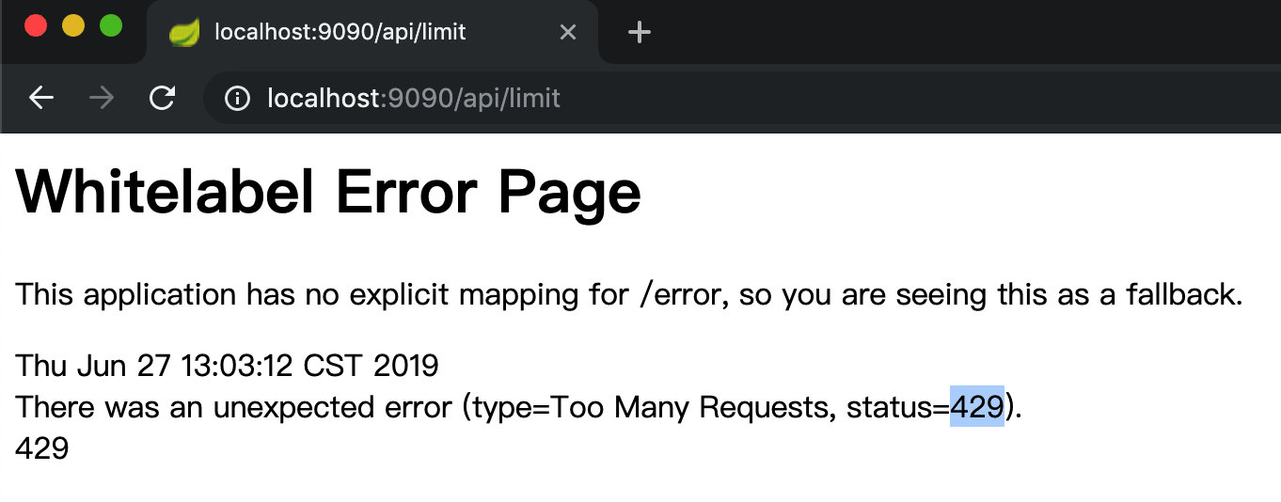Click the grayed-out forward arrow
Viewport: 1281px width, 502px height.
tap(102, 98)
